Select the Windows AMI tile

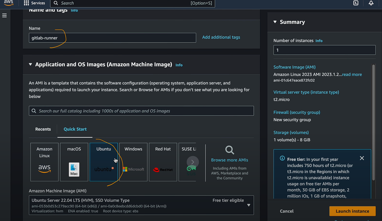(133, 162)
